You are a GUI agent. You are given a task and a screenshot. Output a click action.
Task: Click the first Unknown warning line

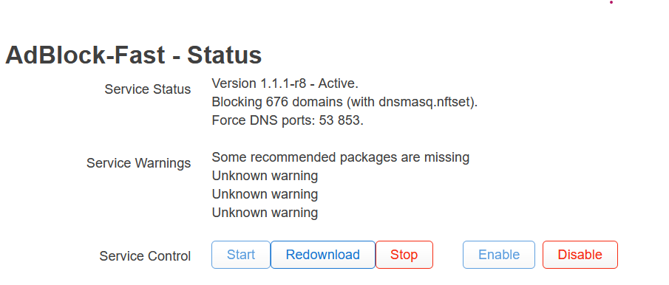click(x=265, y=176)
